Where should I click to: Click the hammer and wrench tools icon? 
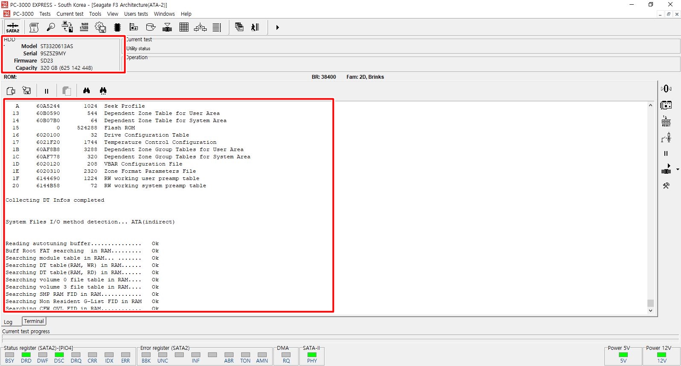pyautogui.click(x=666, y=186)
